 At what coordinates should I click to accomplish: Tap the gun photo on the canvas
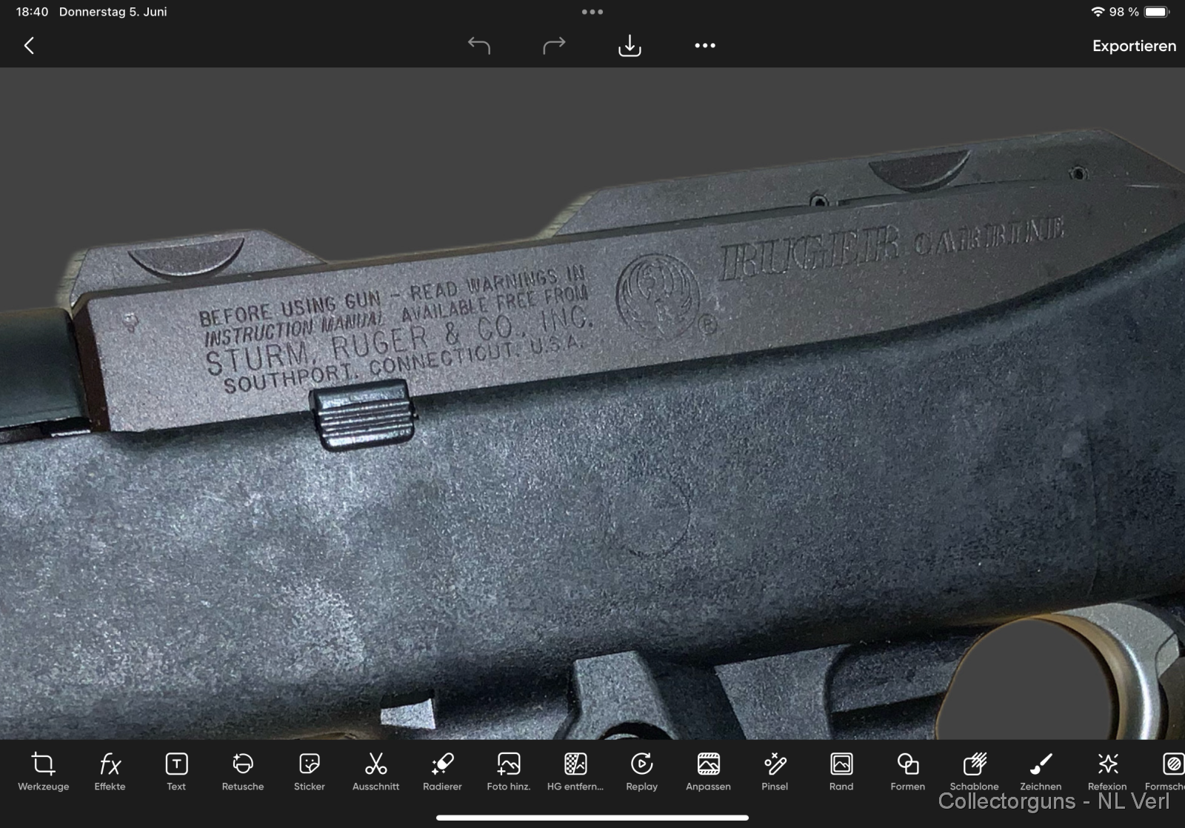(592, 404)
